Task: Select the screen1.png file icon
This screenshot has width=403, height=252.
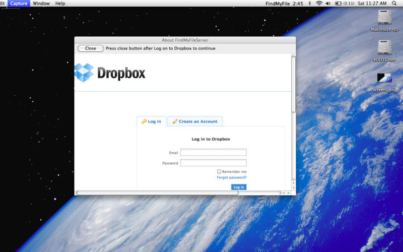Action: tap(384, 78)
